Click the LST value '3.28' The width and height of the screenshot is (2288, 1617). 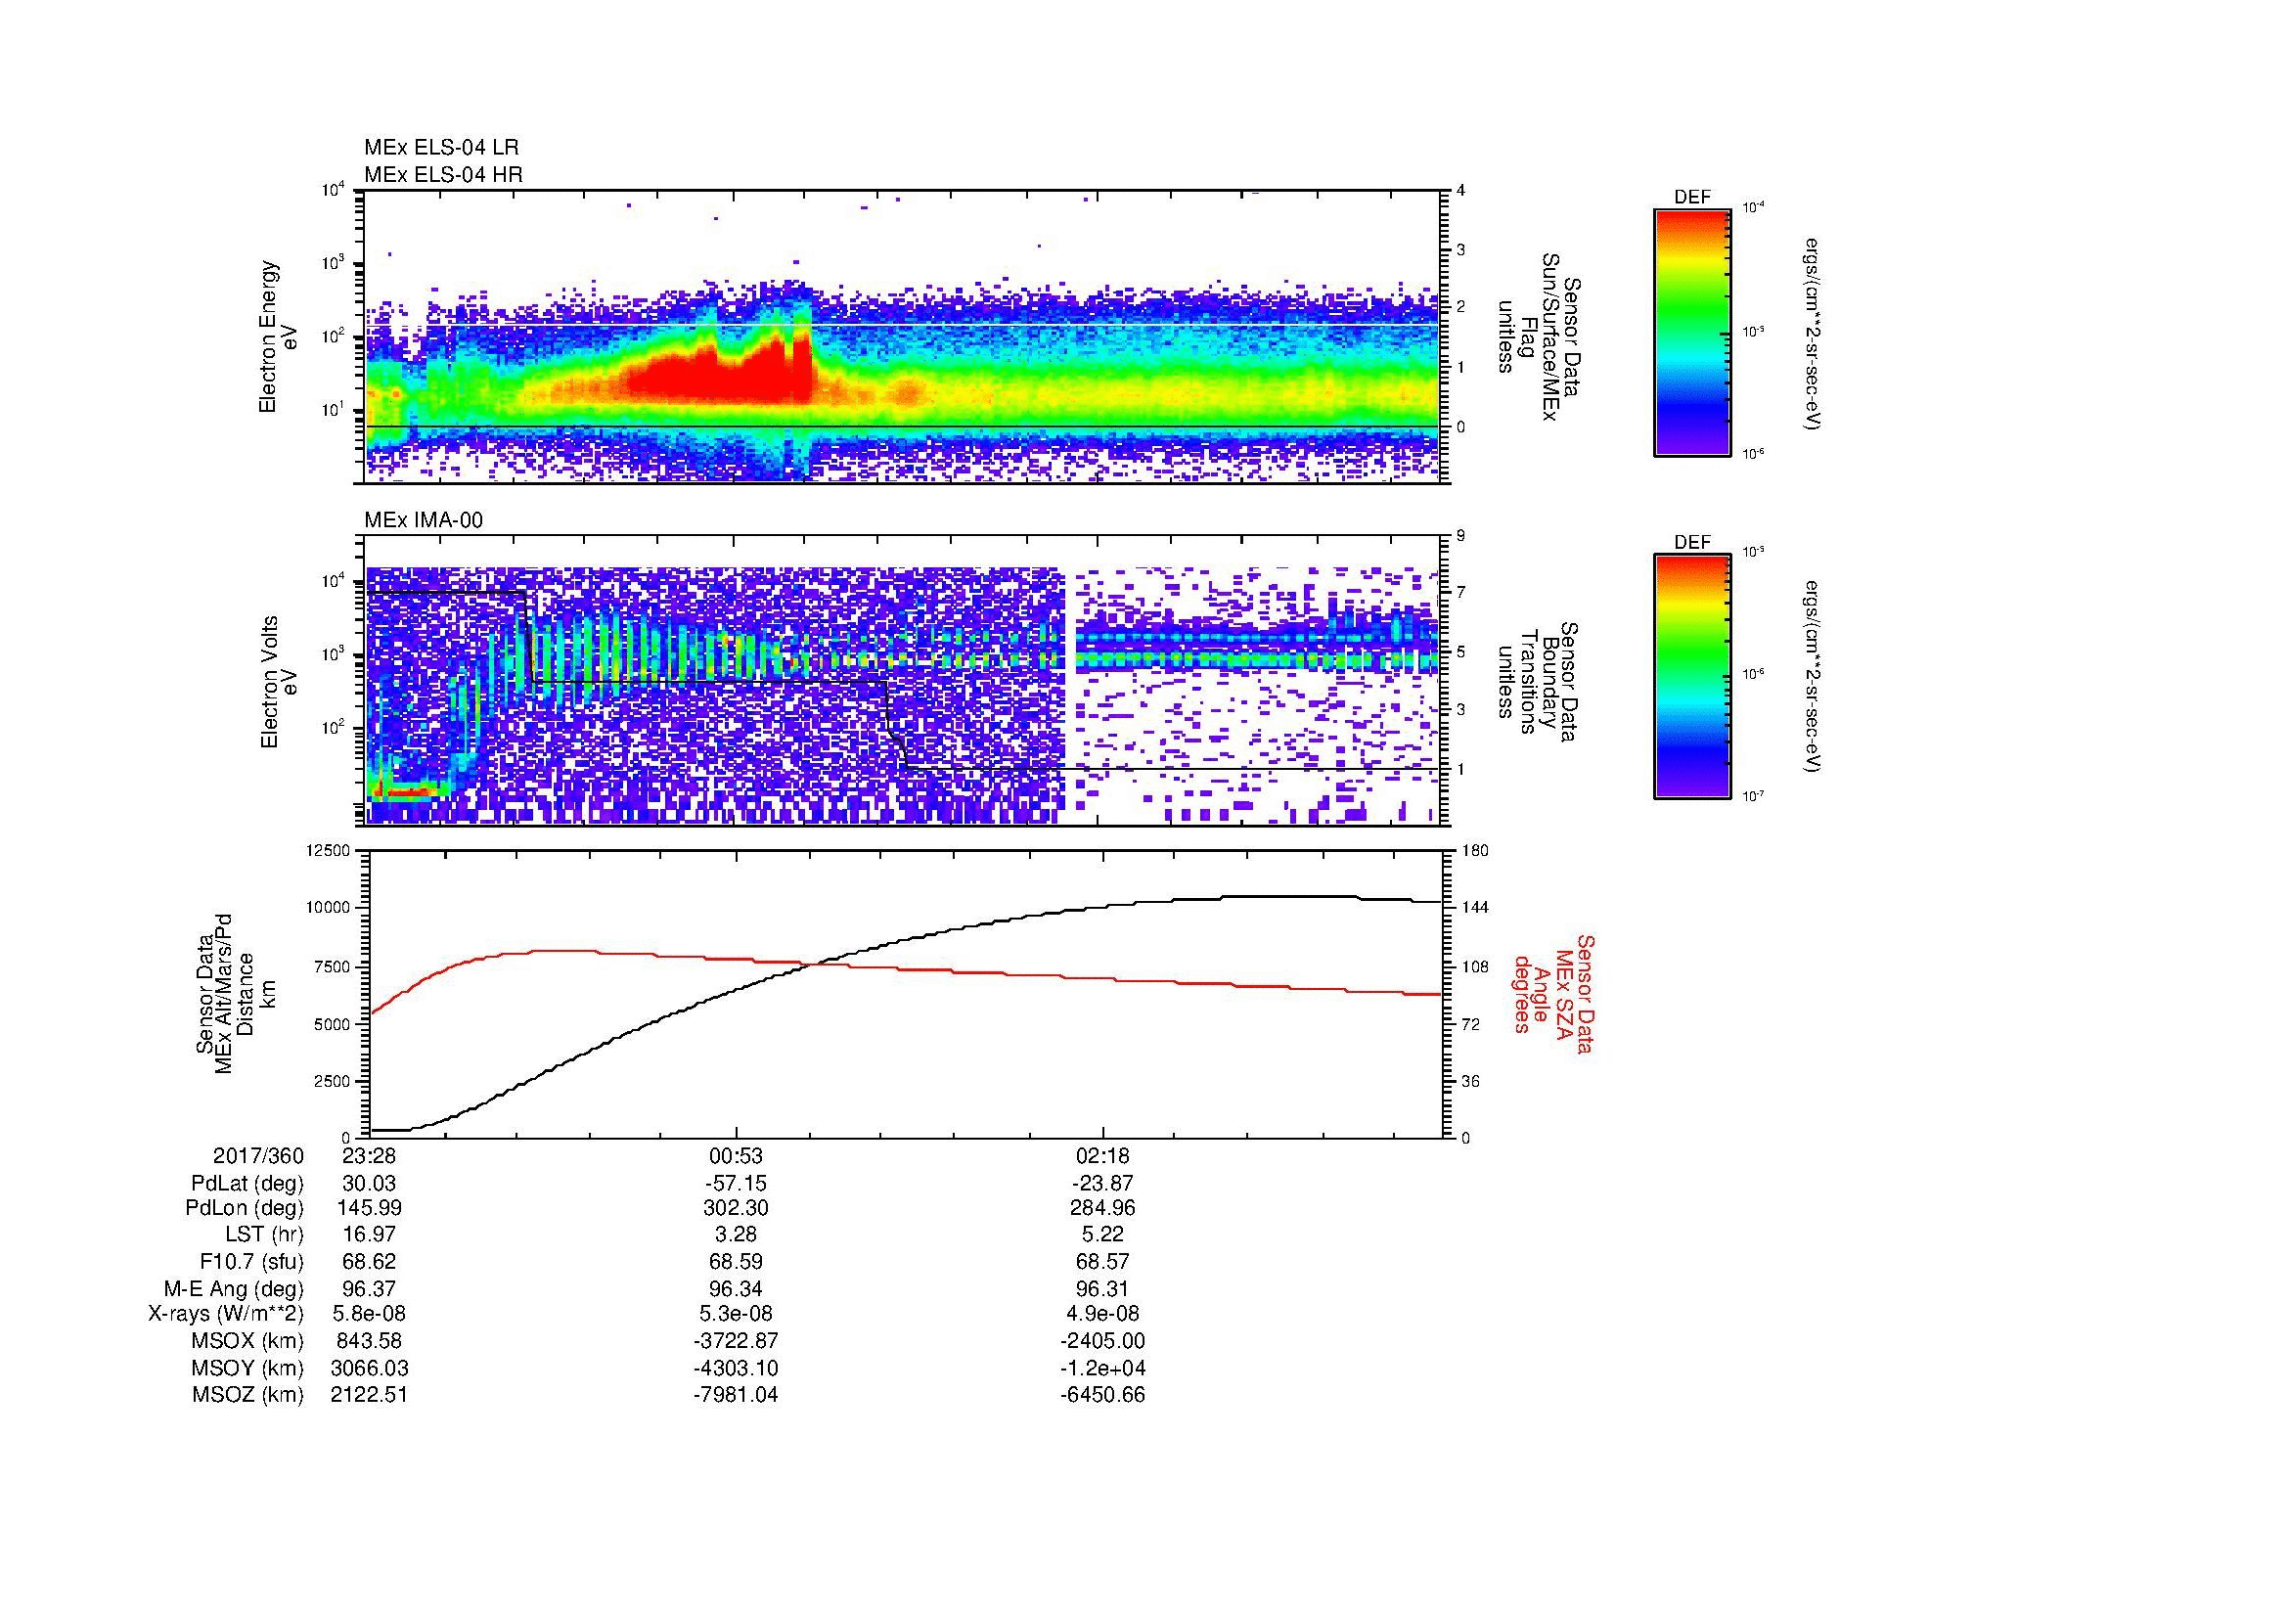(736, 1235)
